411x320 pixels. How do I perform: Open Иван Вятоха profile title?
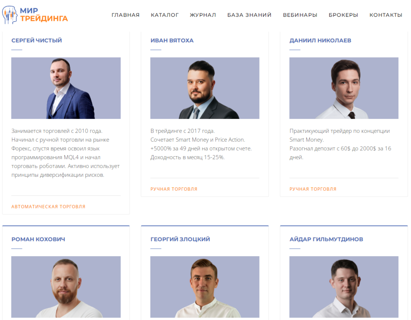click(172, 40)
